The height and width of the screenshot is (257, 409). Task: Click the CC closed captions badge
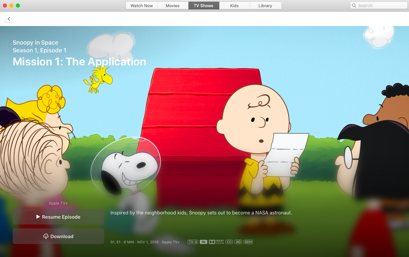(x=229, y=242)
